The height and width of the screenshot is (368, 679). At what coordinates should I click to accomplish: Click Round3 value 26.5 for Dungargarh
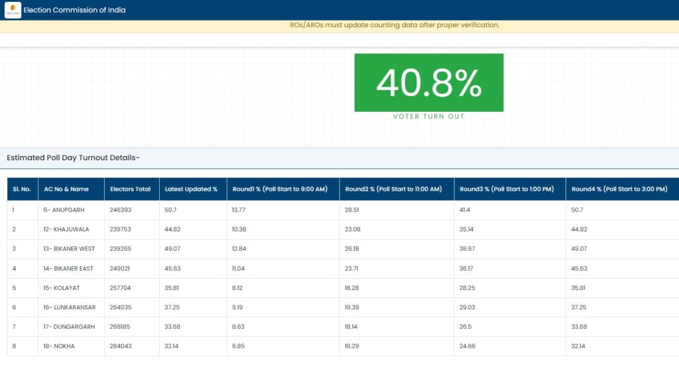tap(465, 327)
